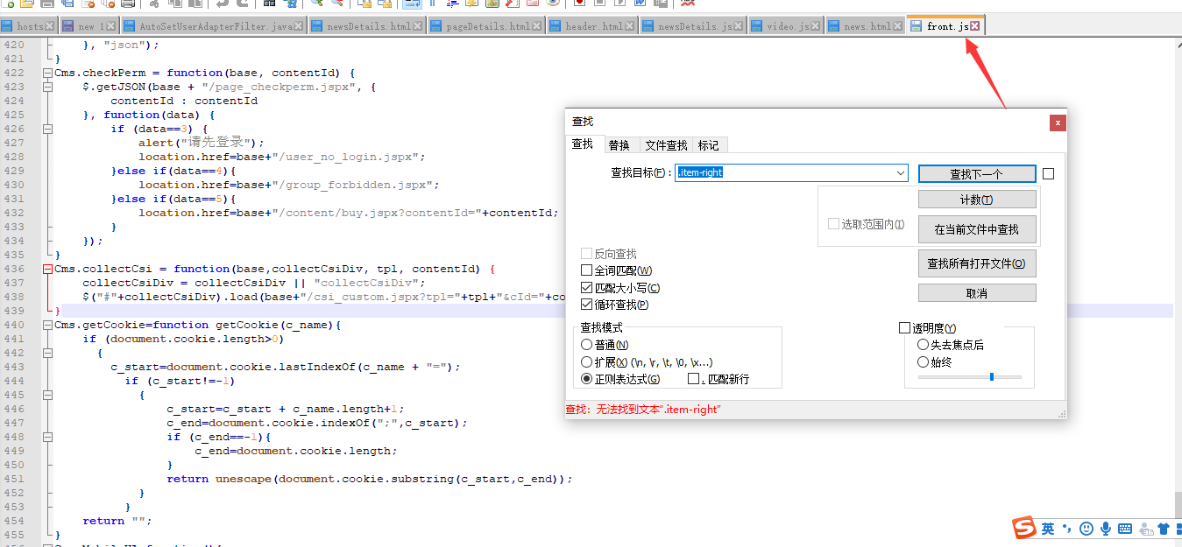Collapse brace block at line 442
The width and height of the screenshot is (1182, 547).
pyautogui.click(x=47, y=353)
